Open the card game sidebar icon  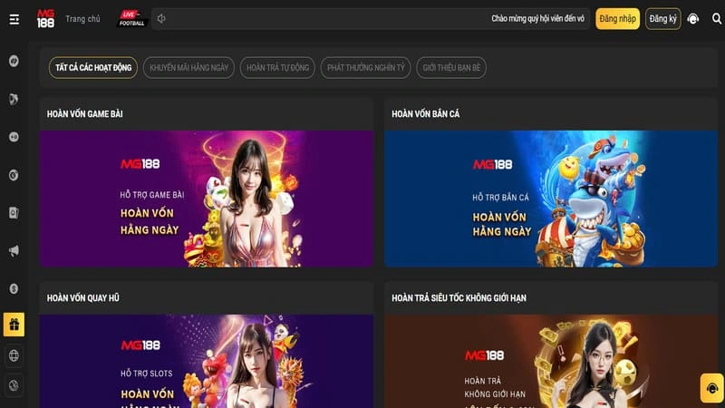click(x=14, y=213)
